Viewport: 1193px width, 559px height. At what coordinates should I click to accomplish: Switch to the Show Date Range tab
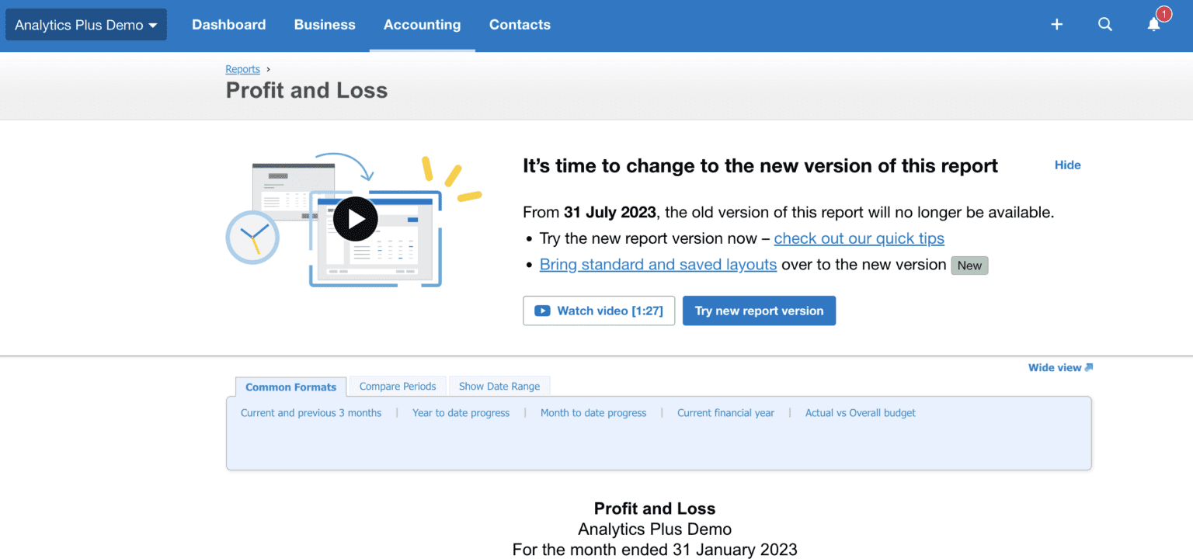click(x=499, y=386)
